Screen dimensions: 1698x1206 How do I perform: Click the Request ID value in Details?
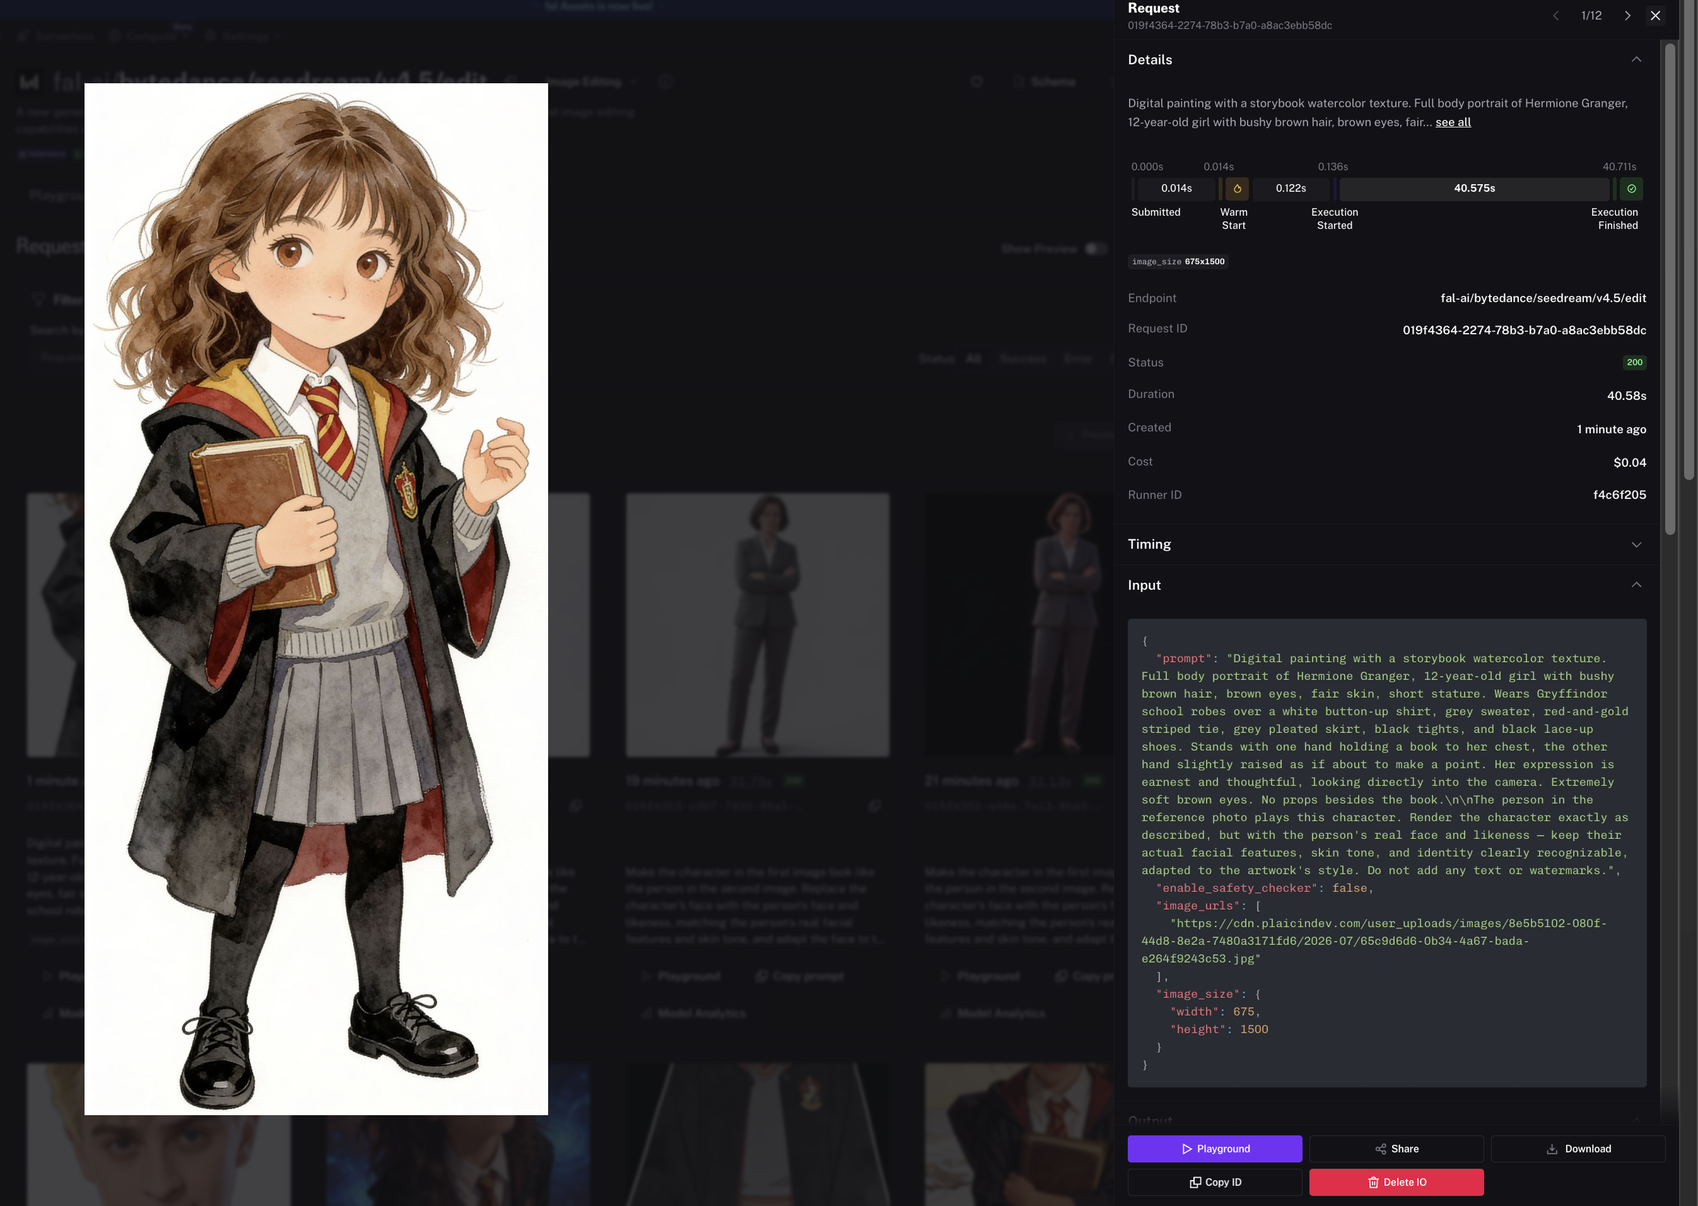[1525, 330]
